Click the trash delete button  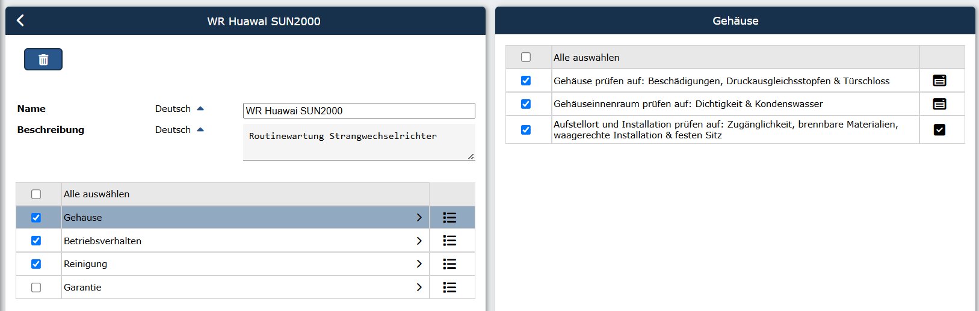[x=43, y=60]
